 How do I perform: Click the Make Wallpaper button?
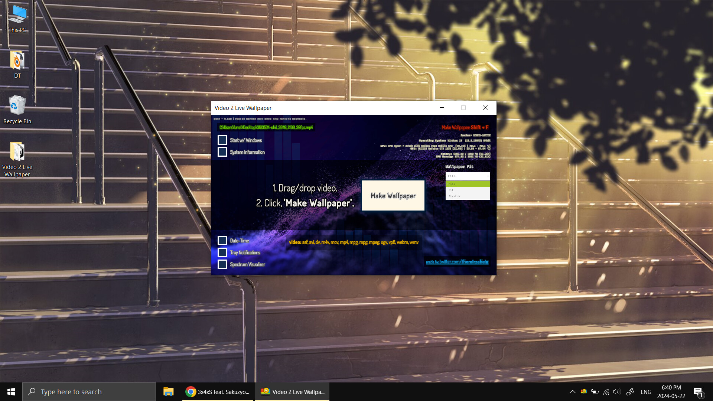393,195
